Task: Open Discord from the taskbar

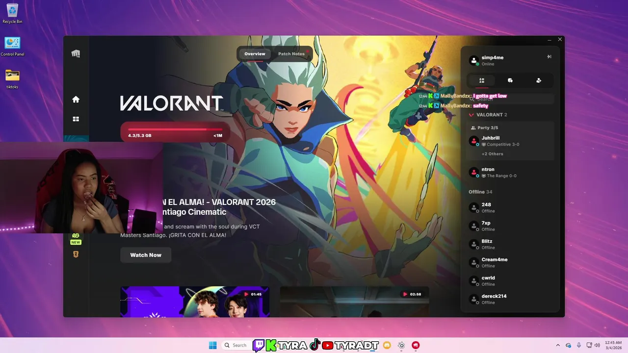Action: coord(387,345)
